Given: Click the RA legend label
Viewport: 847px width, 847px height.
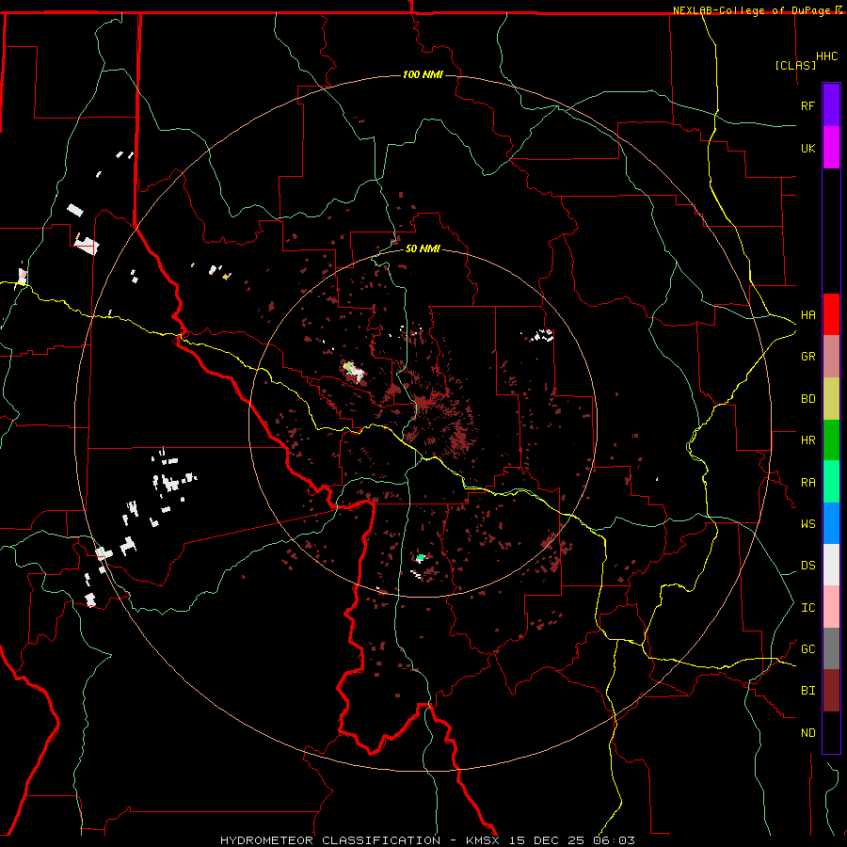Looking at the screenshot, I should pyautogui.click(x=807, y=483).
